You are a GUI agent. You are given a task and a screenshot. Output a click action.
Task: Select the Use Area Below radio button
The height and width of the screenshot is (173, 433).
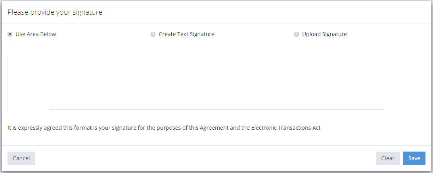click(10, 34)
